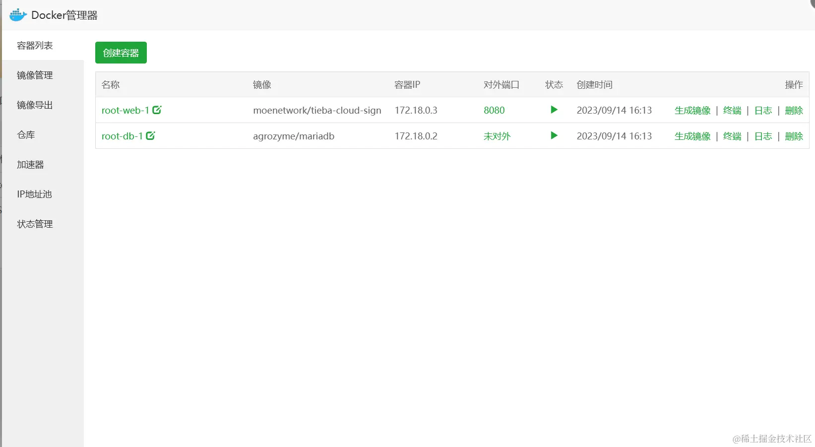View 日志 for root-db-1 container
The width and height of the screenshot is (815, 447).
763,136
